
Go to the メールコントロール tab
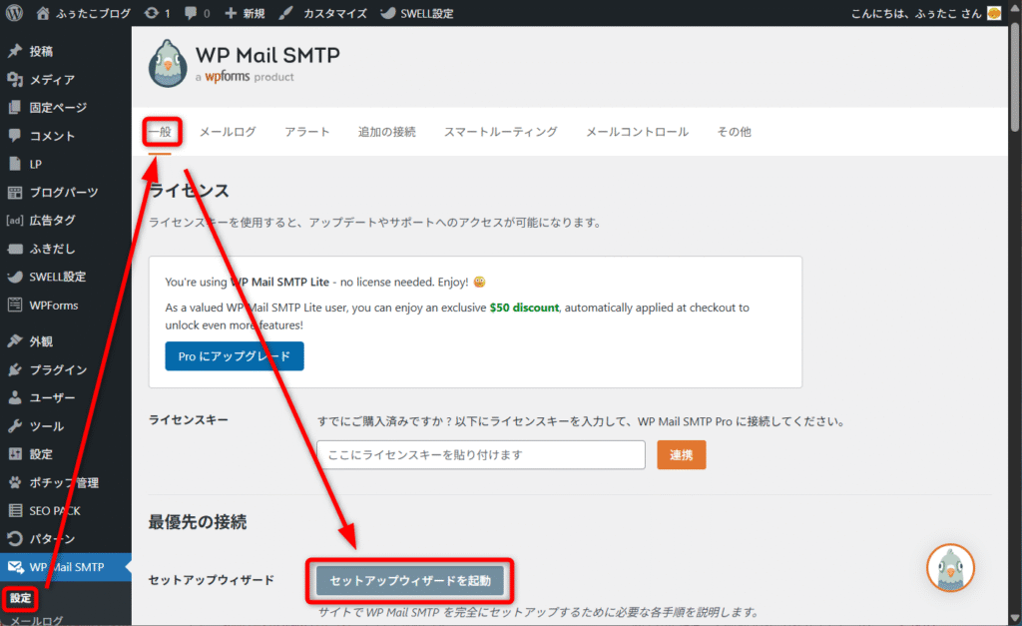coord(637,132)
